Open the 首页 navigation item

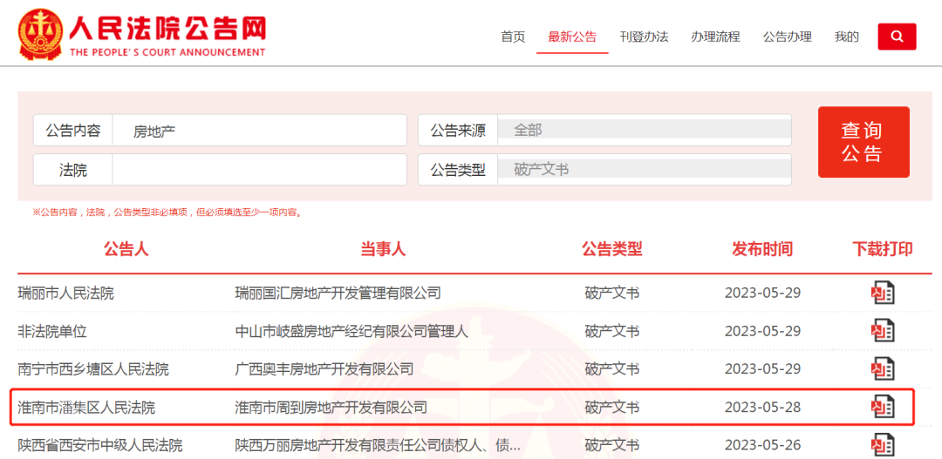(x=513, y=37)
